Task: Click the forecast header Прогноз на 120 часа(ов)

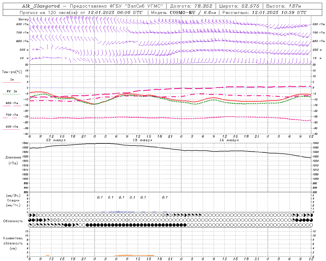Action: pos(49,12)
